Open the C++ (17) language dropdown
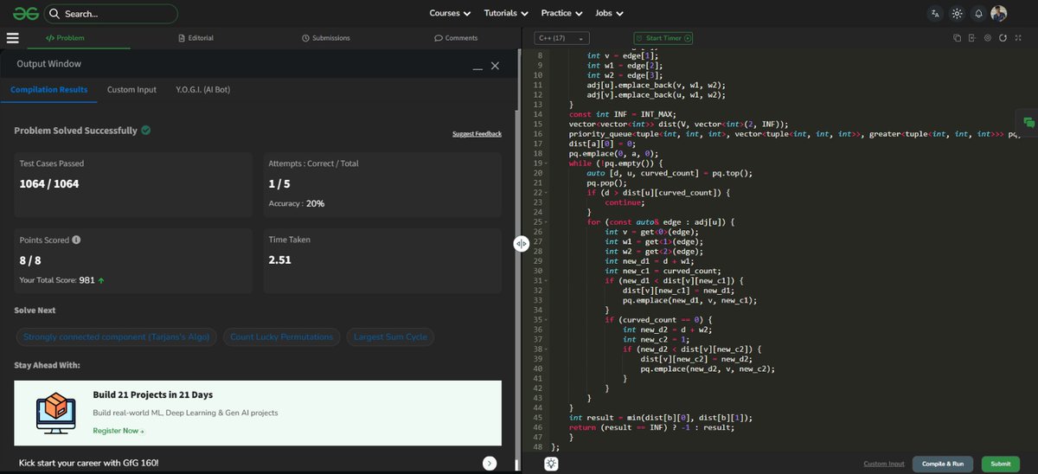 point(562,38)
